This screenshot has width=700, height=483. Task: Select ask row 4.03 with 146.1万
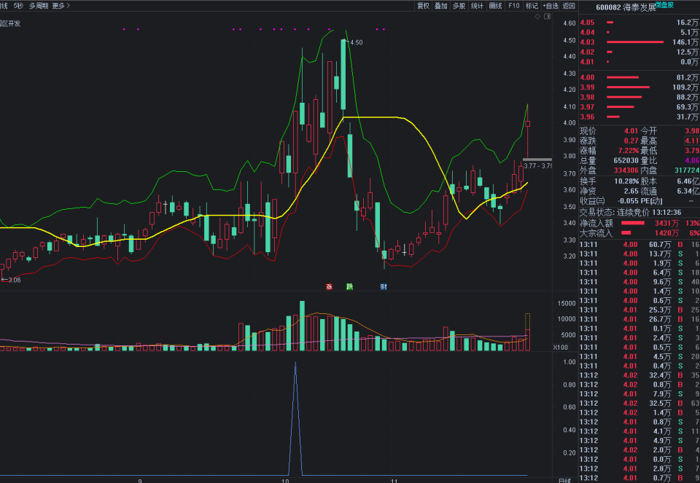(639, 42)
